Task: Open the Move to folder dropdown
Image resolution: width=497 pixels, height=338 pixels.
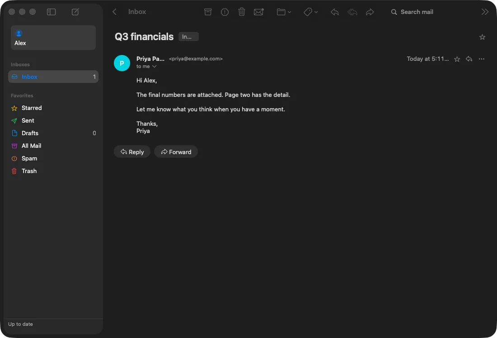Action: click(x=284, y=12)
